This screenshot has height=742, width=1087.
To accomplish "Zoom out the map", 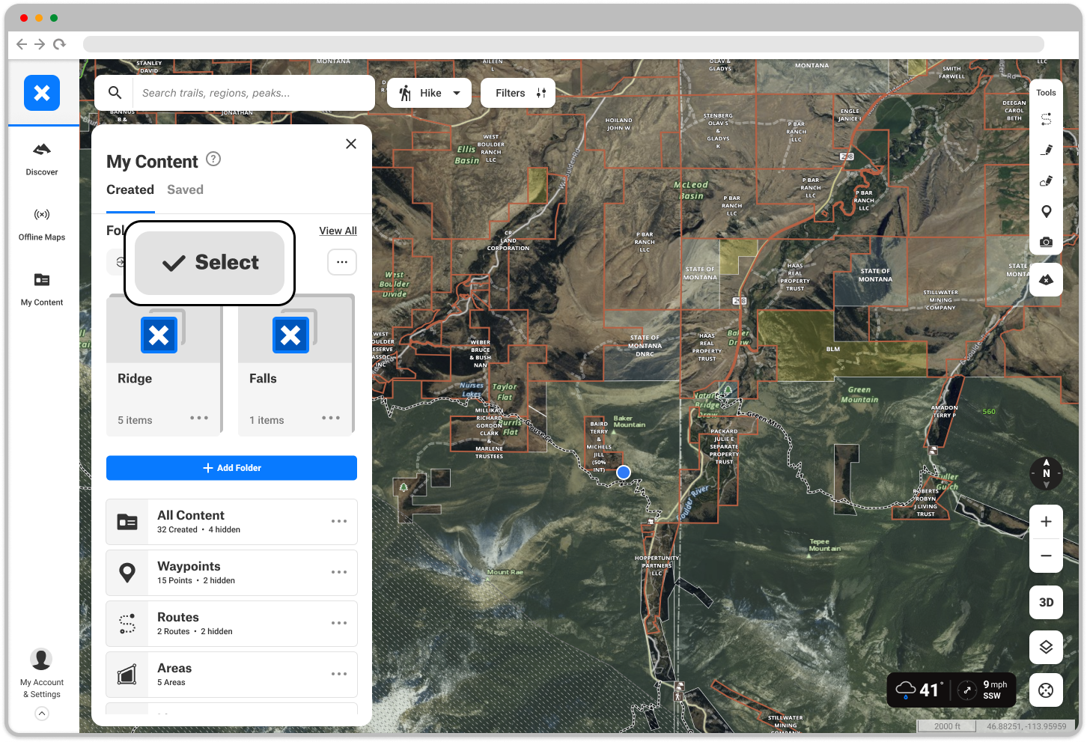I will pos(1047,556).
